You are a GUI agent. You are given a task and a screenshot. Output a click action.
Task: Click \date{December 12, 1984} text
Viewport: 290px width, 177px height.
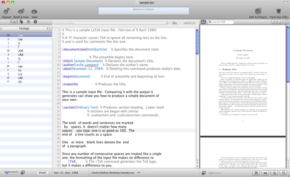pyautogui.click(x=83, y=69)
